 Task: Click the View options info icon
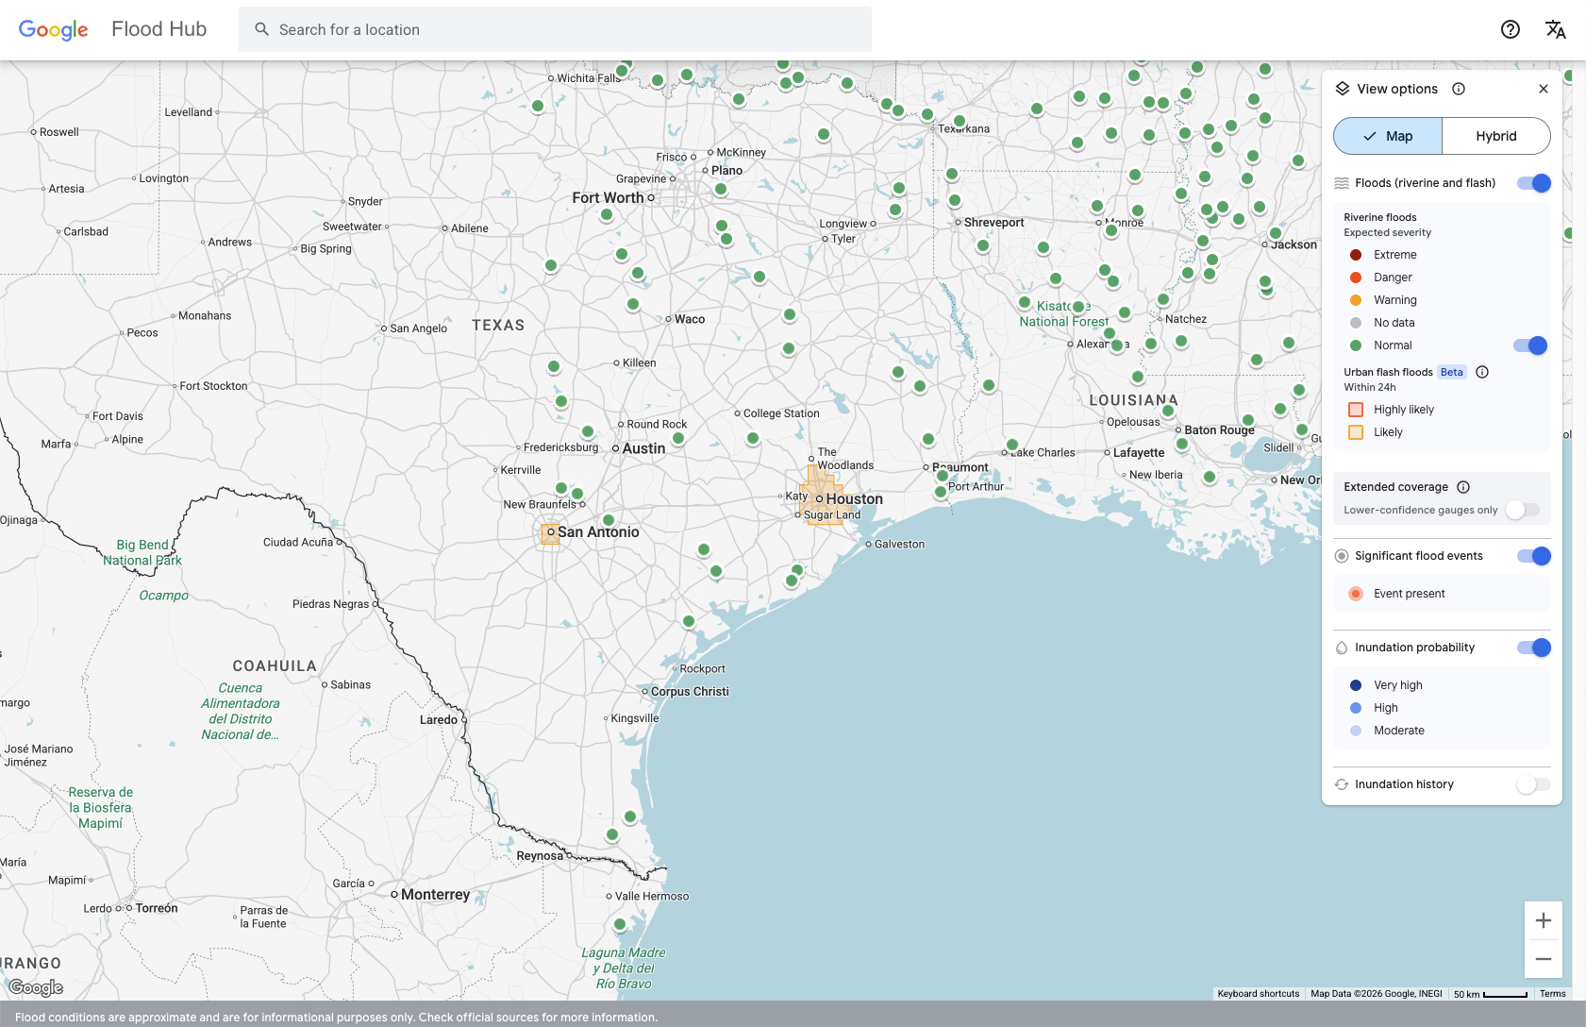coord(1459,89)
